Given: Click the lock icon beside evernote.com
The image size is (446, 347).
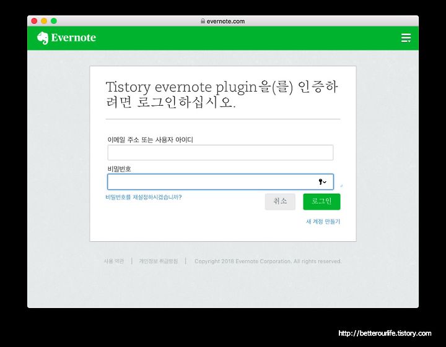Looking at the screenshot, I should pyautogui.click(x=203, y=21).
